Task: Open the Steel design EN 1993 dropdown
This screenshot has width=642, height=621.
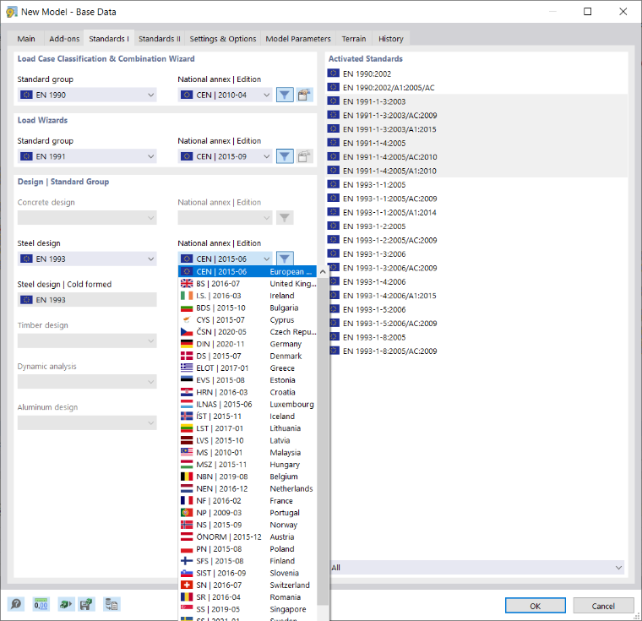Action: click(87, 259)
